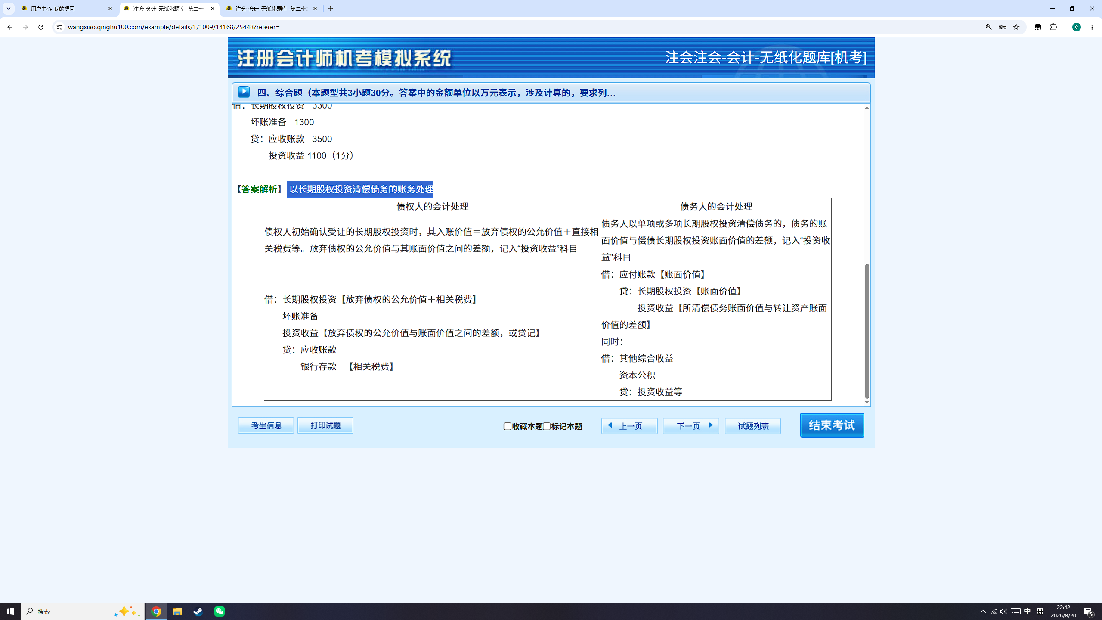Close the active 注会-会计 tab
1102x620 pixels.
(213, 9)
